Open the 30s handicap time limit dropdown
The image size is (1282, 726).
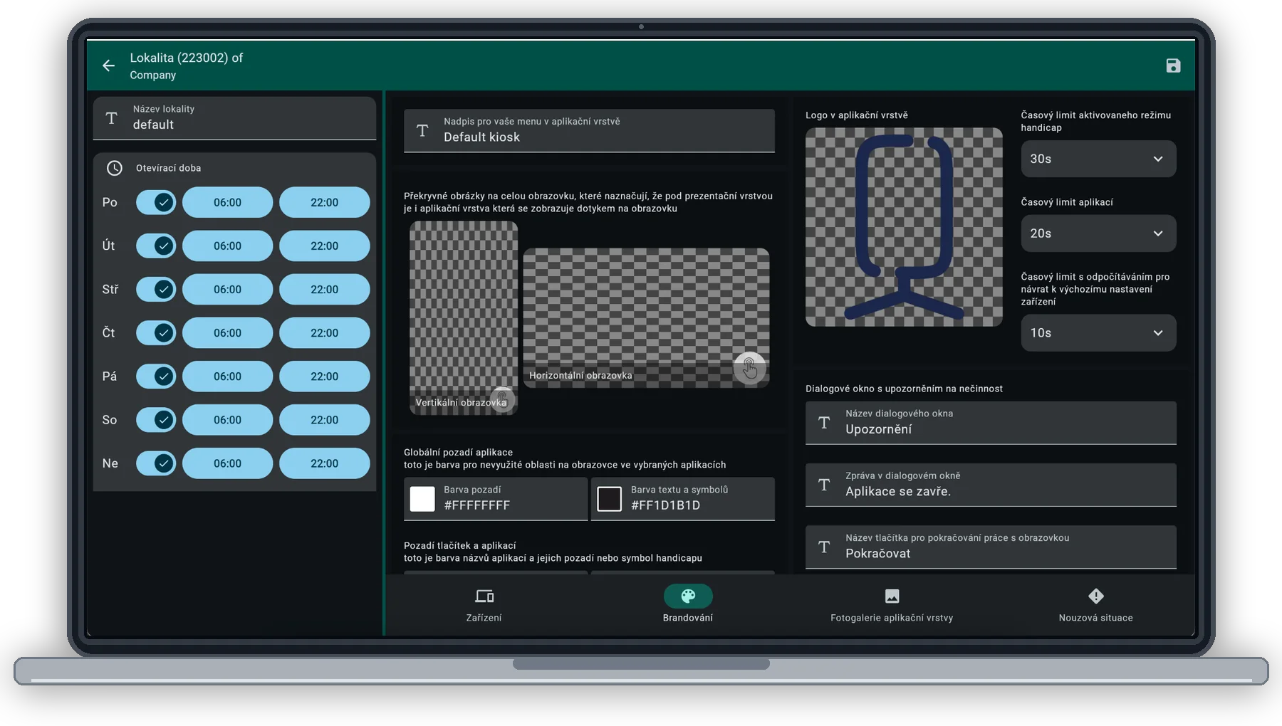1098,159
